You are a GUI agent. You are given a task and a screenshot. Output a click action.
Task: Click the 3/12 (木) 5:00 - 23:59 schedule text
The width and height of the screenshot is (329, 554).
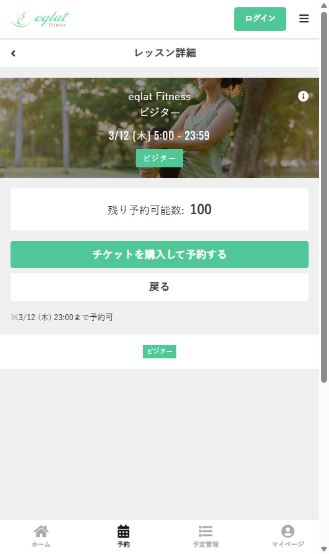pyautogui.click(x=159, y=135)
